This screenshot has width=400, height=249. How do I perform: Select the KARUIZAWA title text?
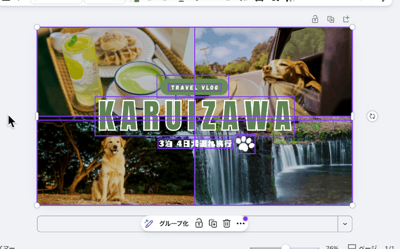click(x=194, y=116)
